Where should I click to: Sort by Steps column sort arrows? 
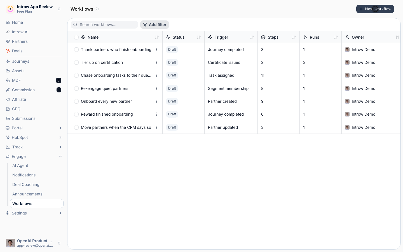(294, 37)
